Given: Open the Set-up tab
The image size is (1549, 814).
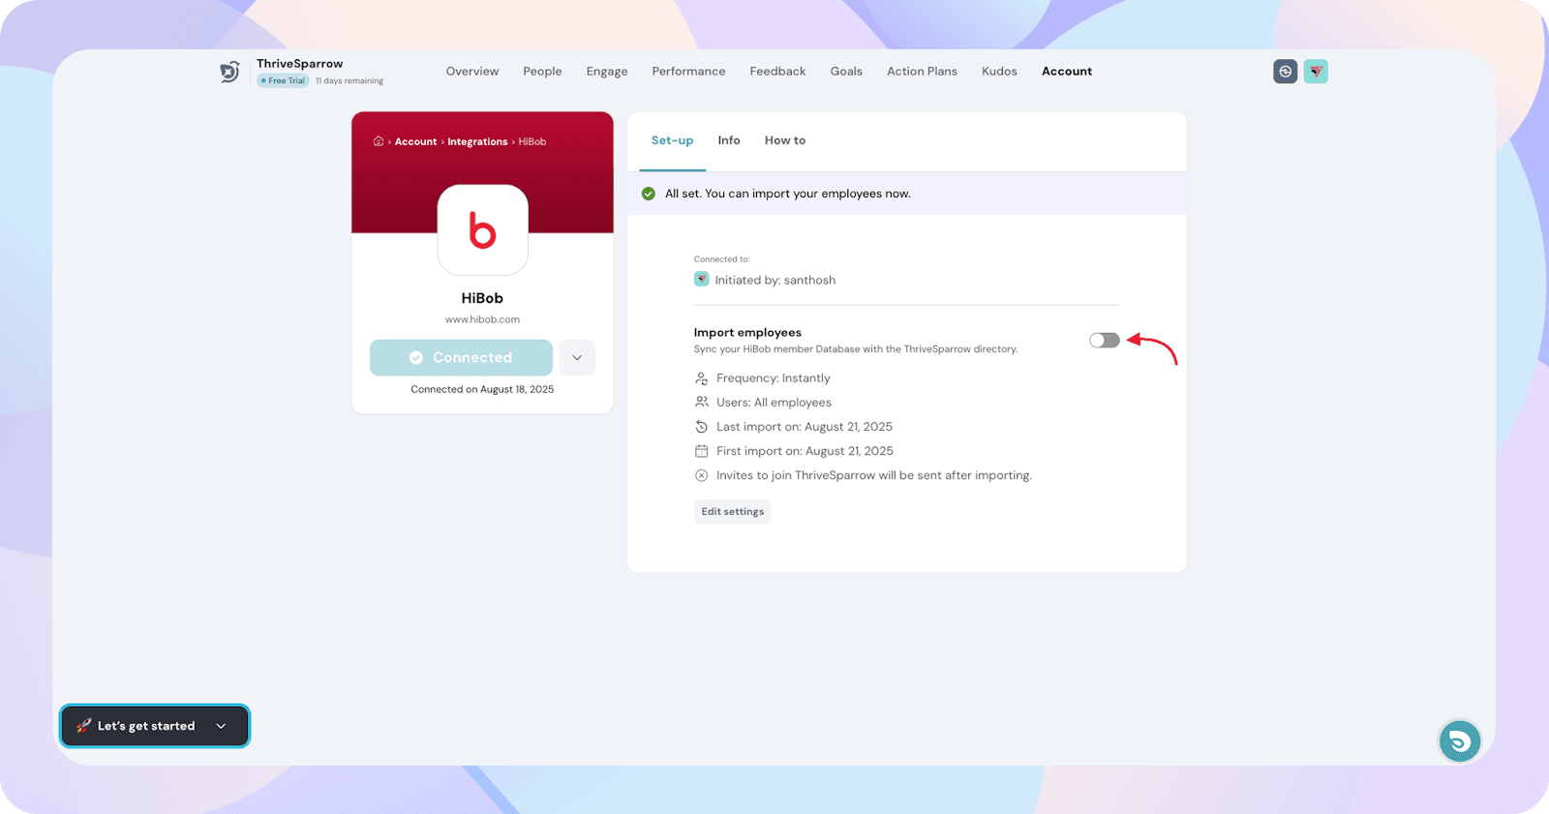Looking at the screenshot, I should coord(673,140).
